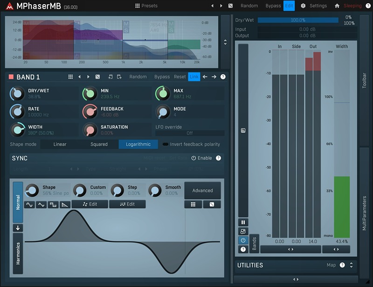Select the sawtooth wave shape preset icon
Screen dimensions: 373x287
click(65, 204)
